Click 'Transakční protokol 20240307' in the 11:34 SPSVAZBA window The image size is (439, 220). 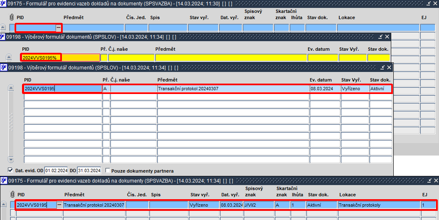[x=94, y=205]
